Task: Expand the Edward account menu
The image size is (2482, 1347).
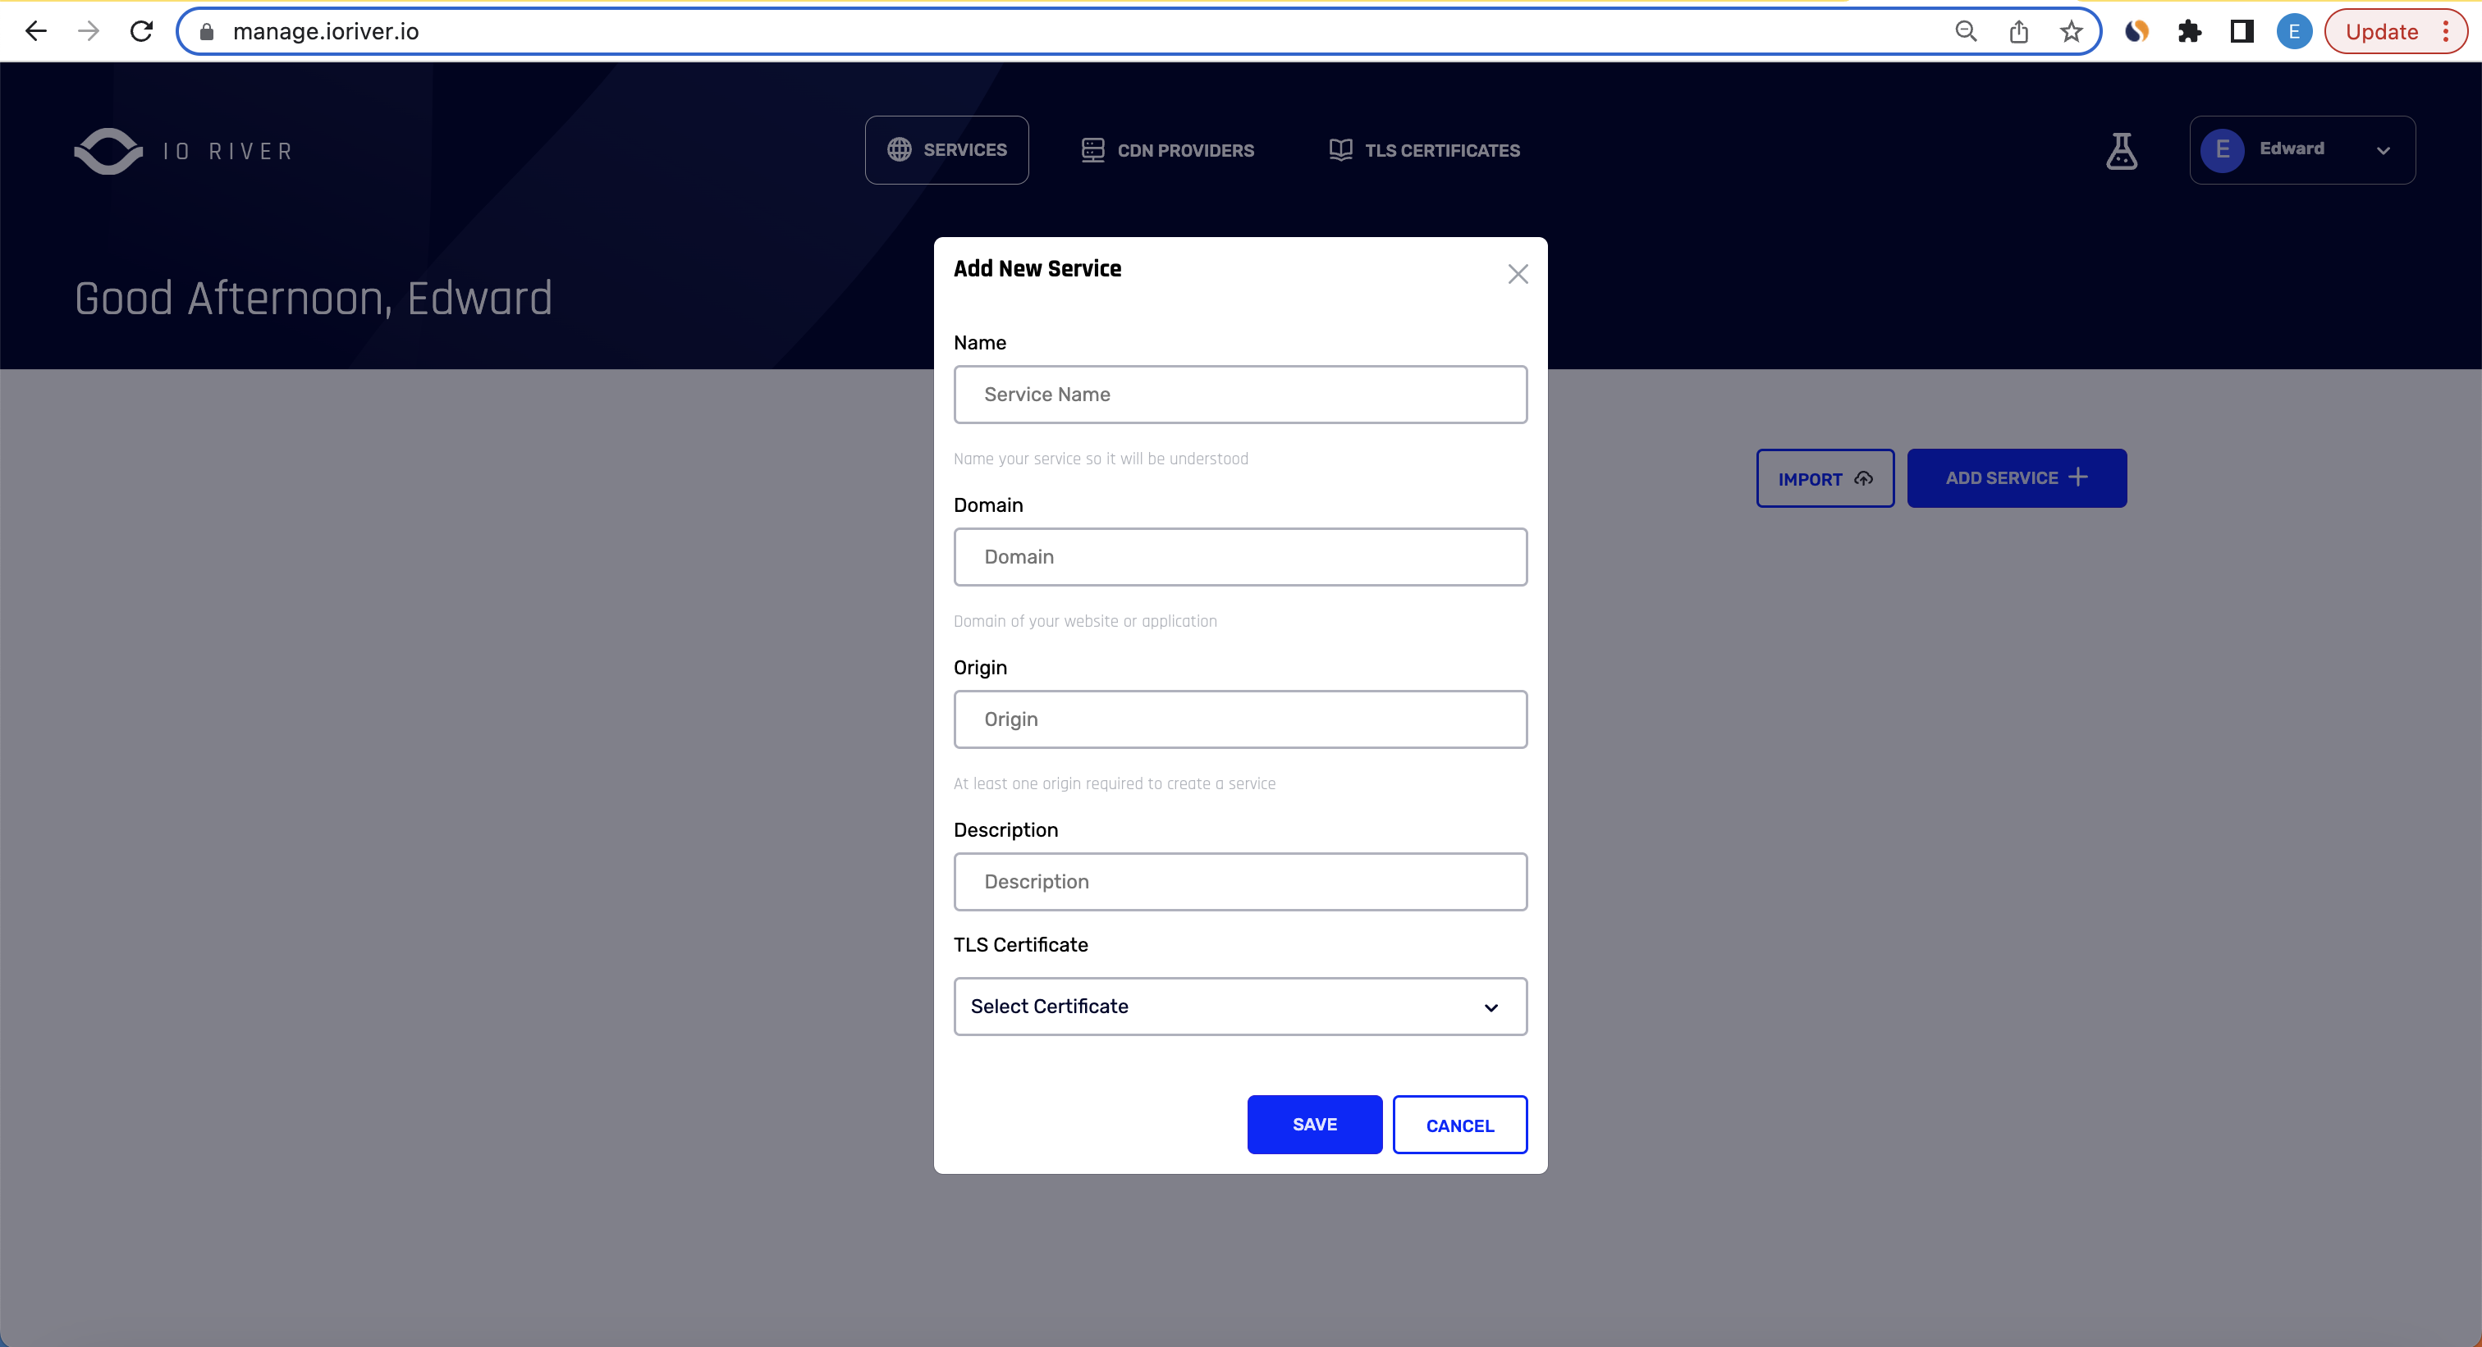Action: tap(2301, 150)
